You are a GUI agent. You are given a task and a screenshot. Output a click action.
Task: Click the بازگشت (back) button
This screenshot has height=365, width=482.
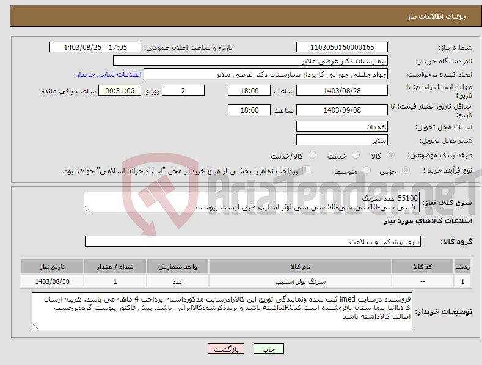[226, 349]
